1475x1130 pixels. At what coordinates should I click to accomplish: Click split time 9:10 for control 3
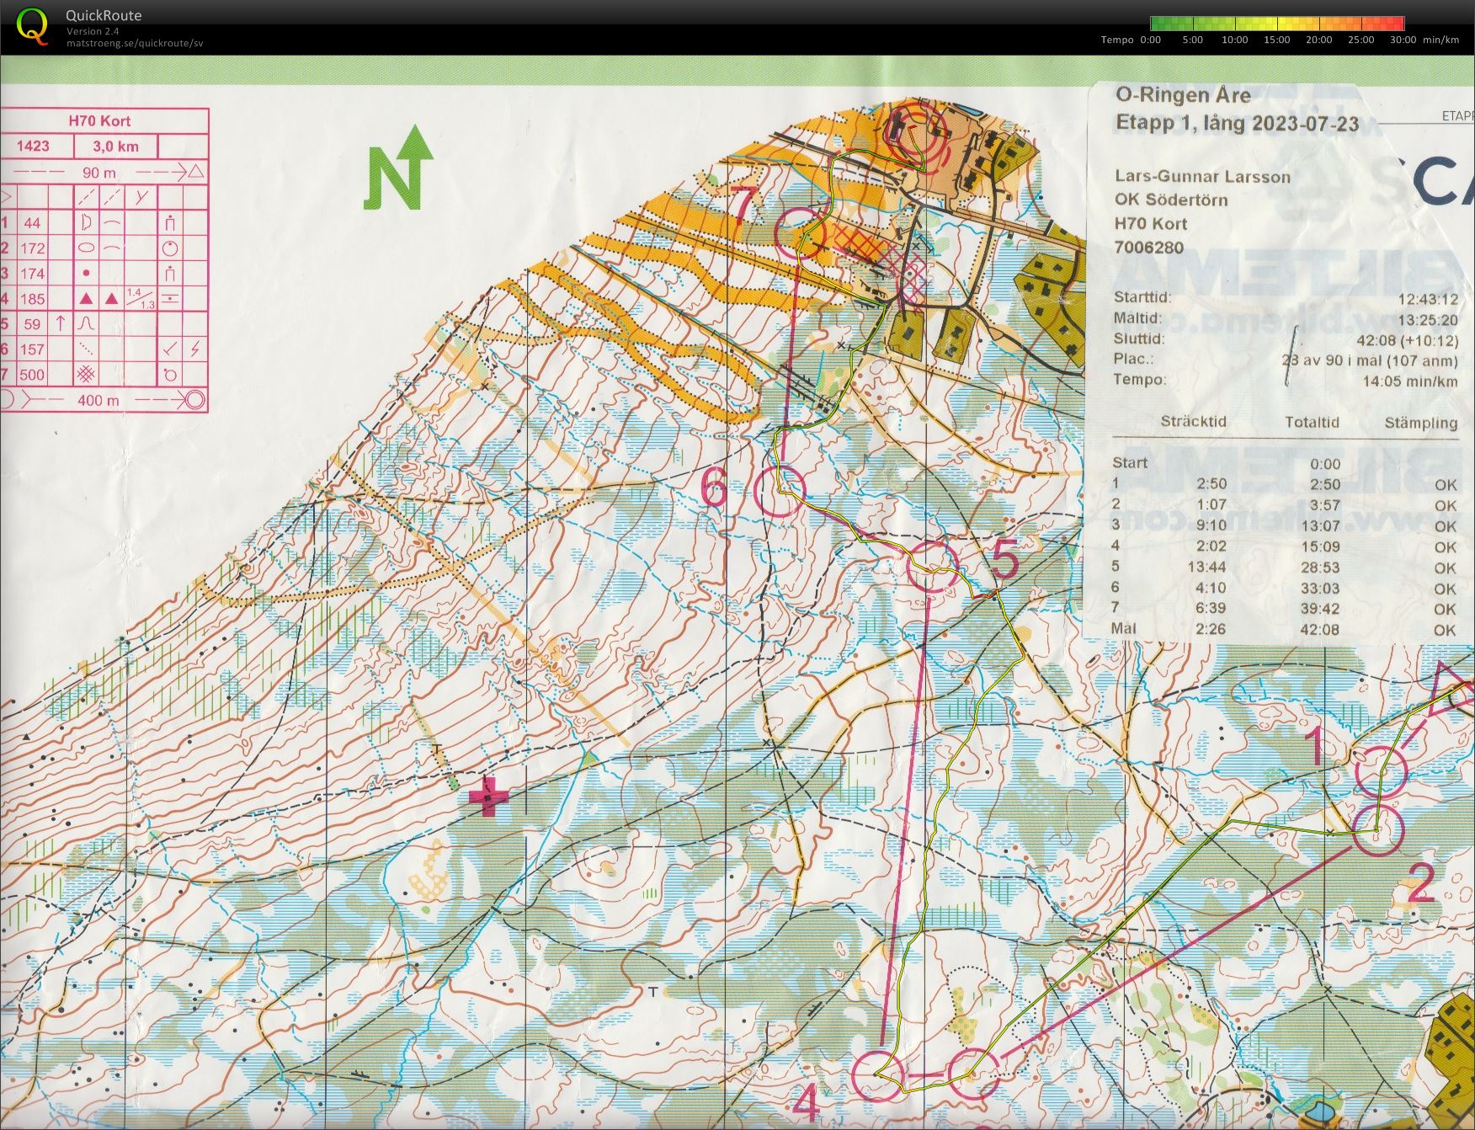[x=1211, y=525]
